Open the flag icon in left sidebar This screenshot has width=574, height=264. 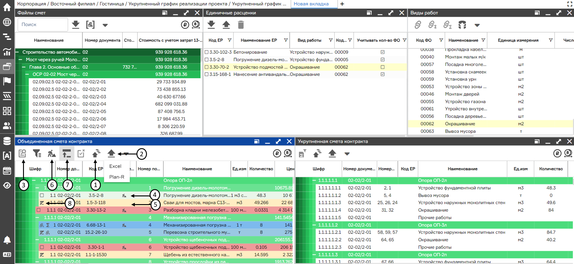click(x=7, y=81)
